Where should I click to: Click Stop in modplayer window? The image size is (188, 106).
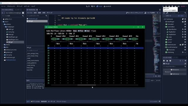coord(87,31)
